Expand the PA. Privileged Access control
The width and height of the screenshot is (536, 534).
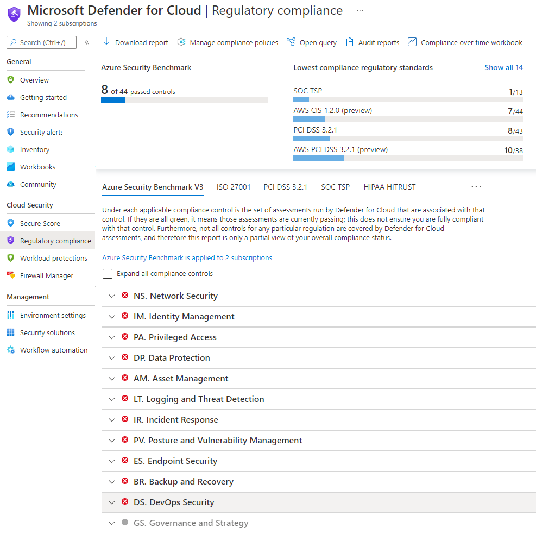112,337
